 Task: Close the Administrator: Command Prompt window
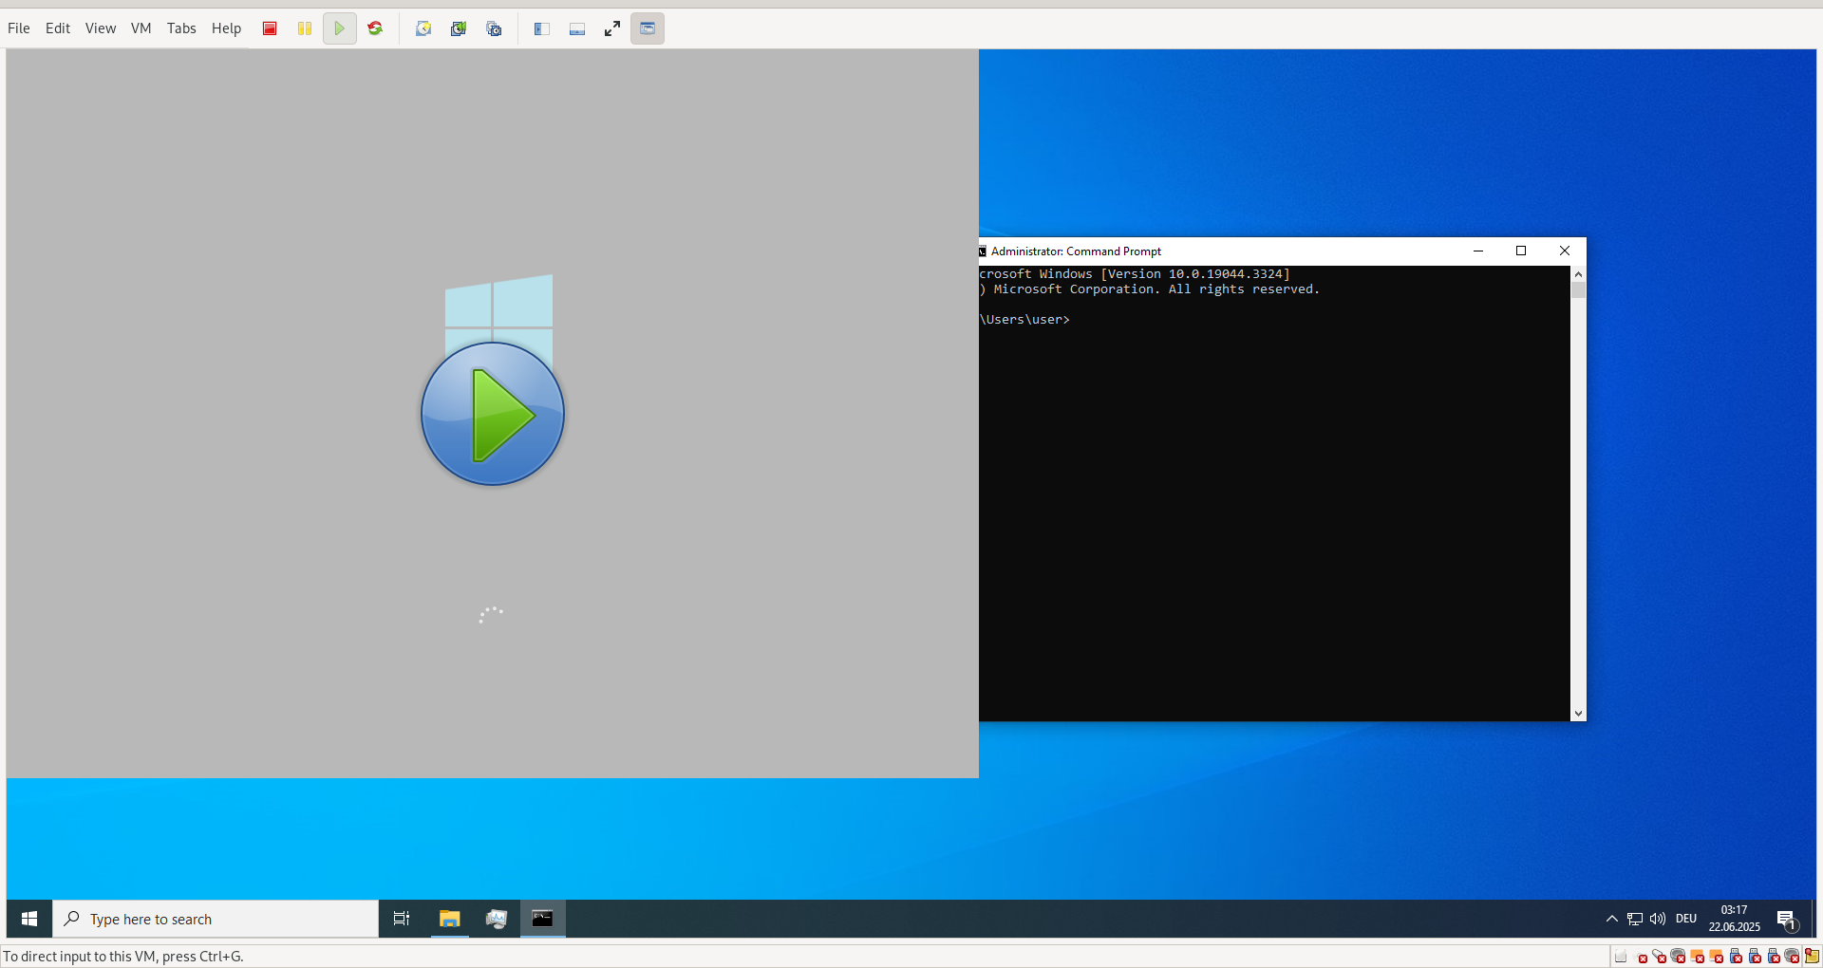click(x=1565, y=251)
